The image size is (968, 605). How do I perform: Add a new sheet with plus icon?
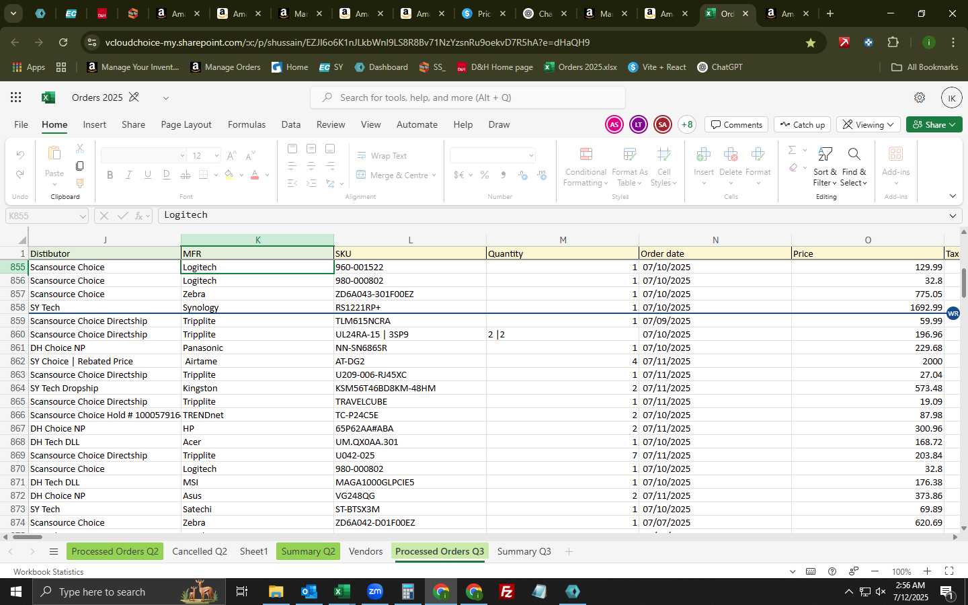click(569, 552)
